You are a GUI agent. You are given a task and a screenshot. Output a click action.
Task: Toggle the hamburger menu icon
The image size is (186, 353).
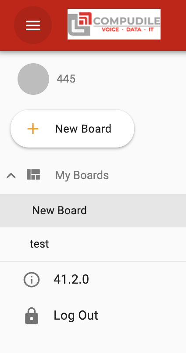coord(33,25)
